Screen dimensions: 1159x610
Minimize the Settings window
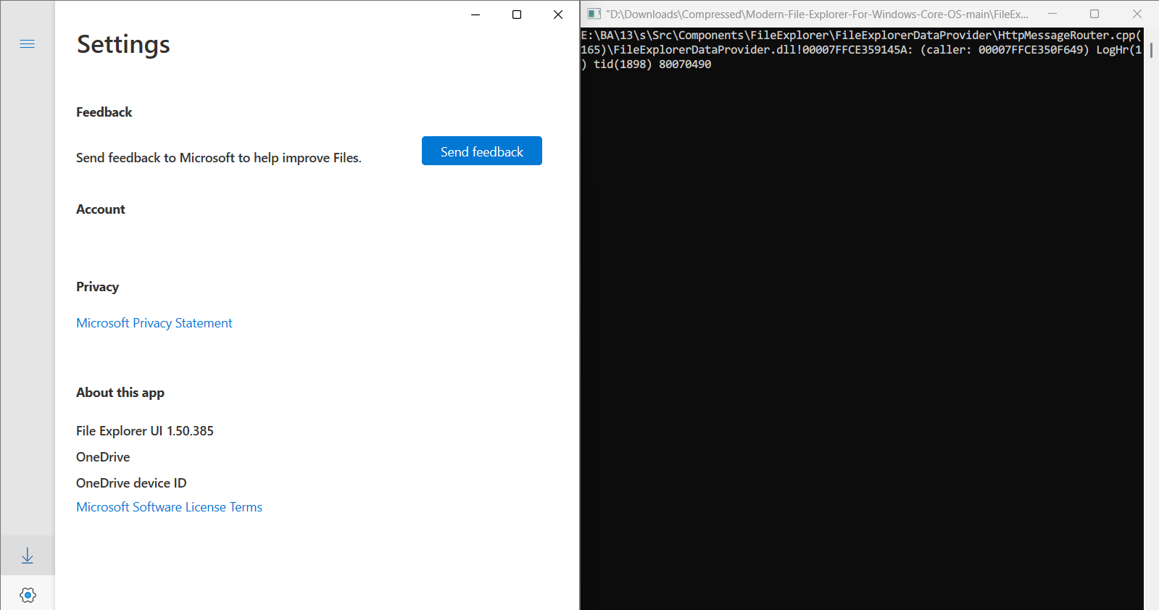pos(475,14)
